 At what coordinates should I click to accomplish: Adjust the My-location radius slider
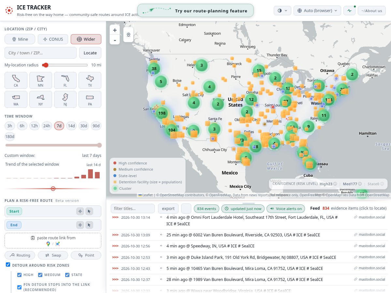point(65,65)
